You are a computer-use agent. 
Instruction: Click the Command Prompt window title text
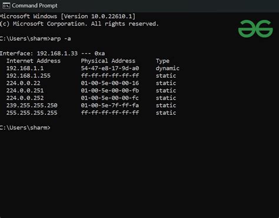tap(35, 6)
